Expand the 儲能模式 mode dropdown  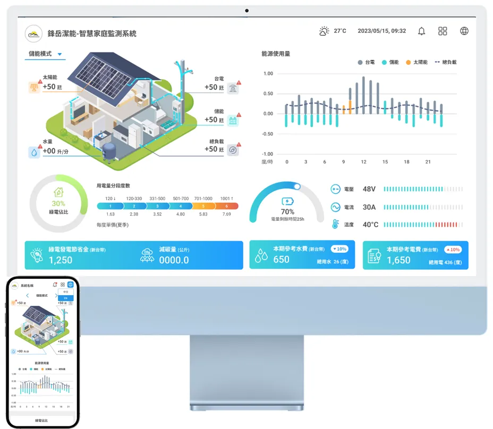click(x=45, y=54)
